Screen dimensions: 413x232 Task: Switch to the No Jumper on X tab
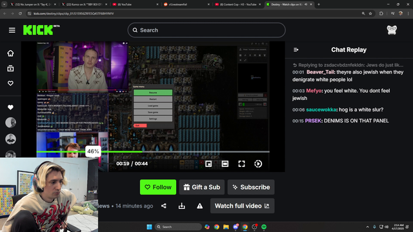(33, 5)
